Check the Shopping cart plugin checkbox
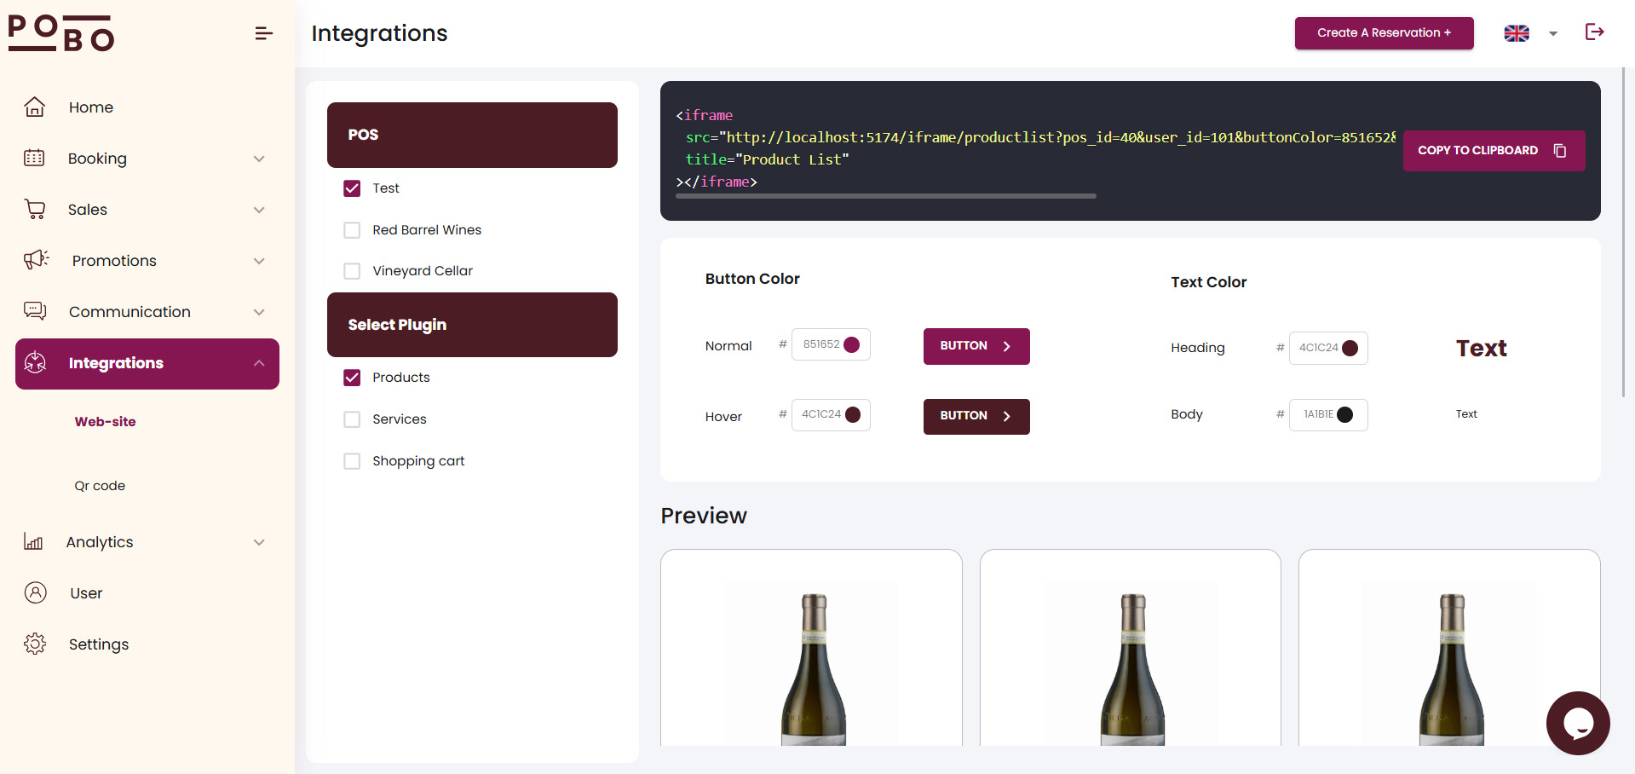Viewport: 1635px width, 774px height. pyautogui.click(x=352, y=461)
